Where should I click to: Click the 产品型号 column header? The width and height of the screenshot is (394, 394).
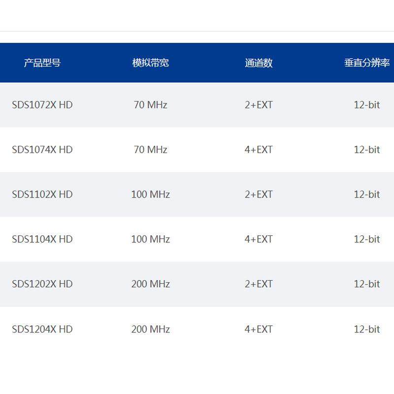42,63
